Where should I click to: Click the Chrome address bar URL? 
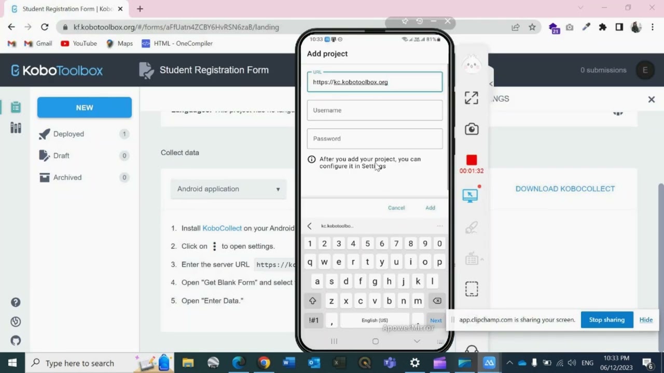(176, 27)
